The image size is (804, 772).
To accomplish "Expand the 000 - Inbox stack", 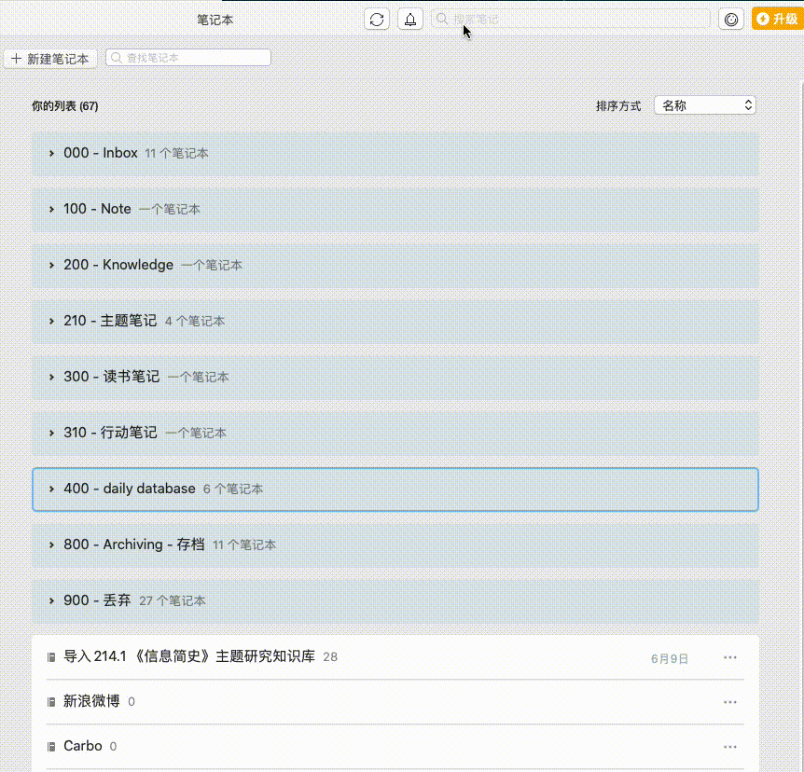I will point(51,153).
